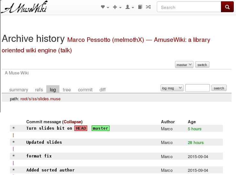Click the log search button
236x175 pixels.
coord(219,88)
